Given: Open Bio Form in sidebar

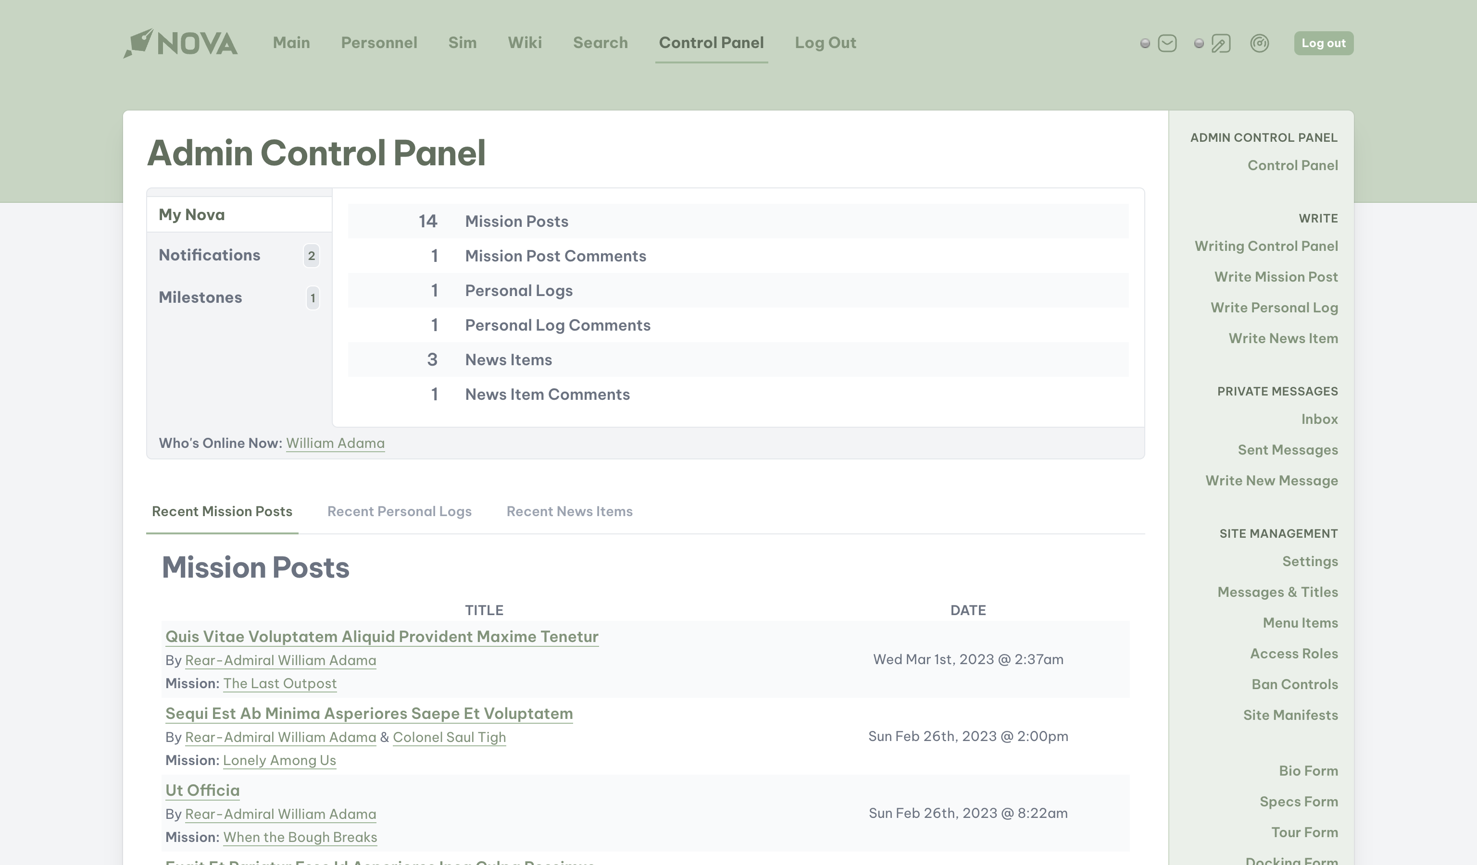Looking at the screenshot, I should (x=1308, y=771).
